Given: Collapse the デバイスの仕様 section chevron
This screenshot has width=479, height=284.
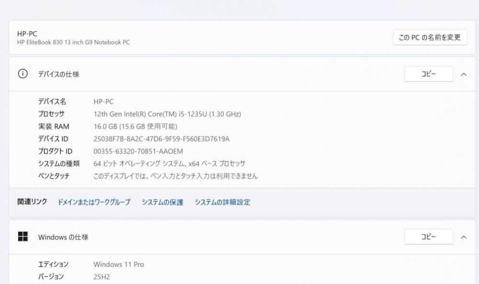Looking at the screenshot, I should [464, 74].
